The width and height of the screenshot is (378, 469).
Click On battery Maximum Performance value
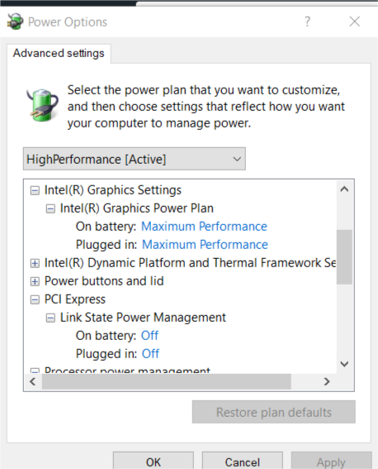tap(204, 227)
